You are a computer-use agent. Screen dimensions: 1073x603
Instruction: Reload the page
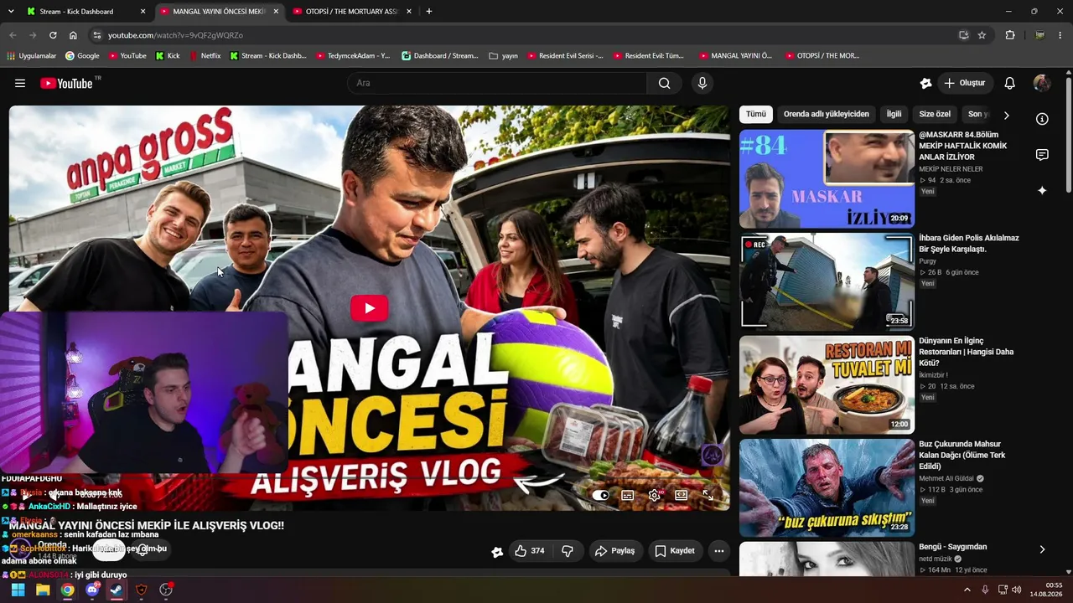click(x=53, y=35)
